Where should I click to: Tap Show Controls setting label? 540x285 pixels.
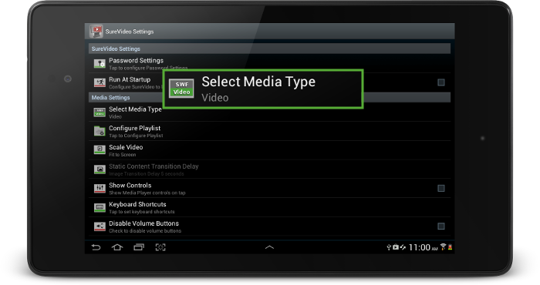coord(130,186)
